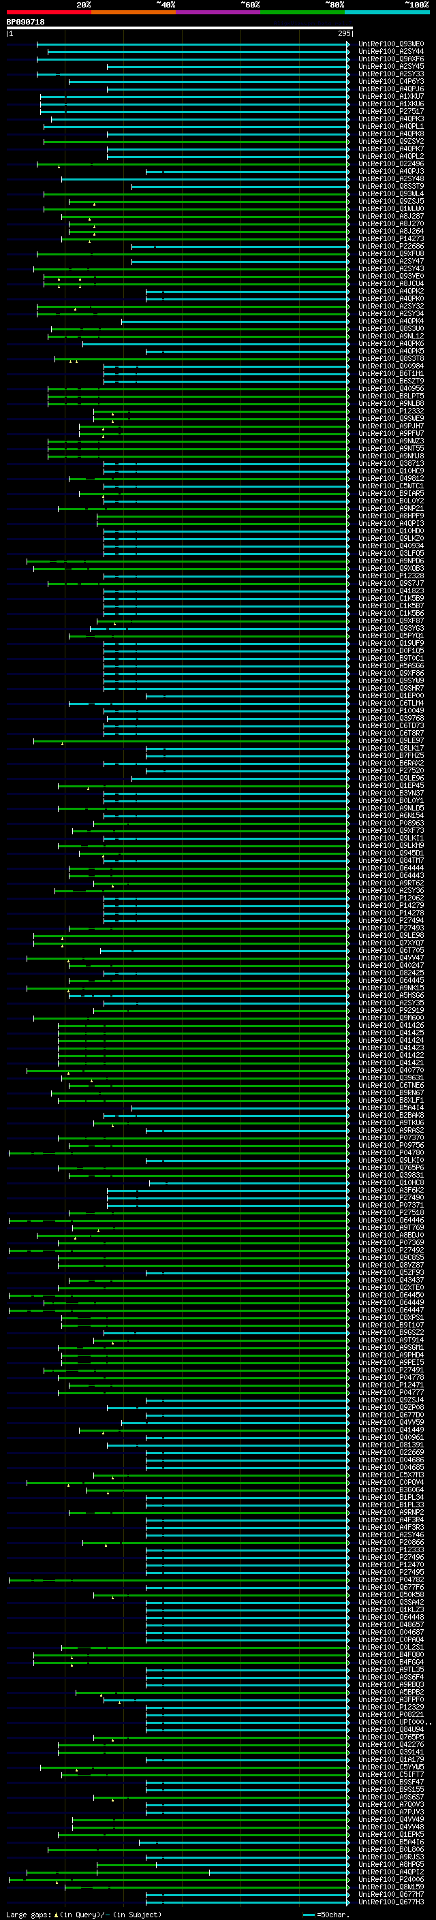Open hit UniRef100_Q42276
The height and width of the screenshot is (1920, 436).
[391, 1744]
